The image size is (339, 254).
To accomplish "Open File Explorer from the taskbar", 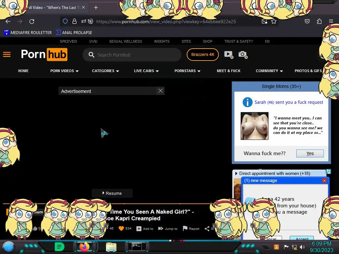I will click(111, 247).
